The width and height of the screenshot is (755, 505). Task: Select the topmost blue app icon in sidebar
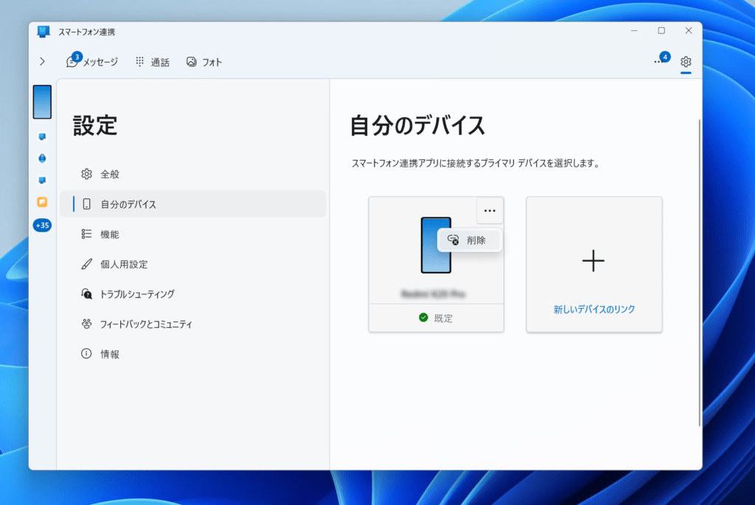[42, 136]
